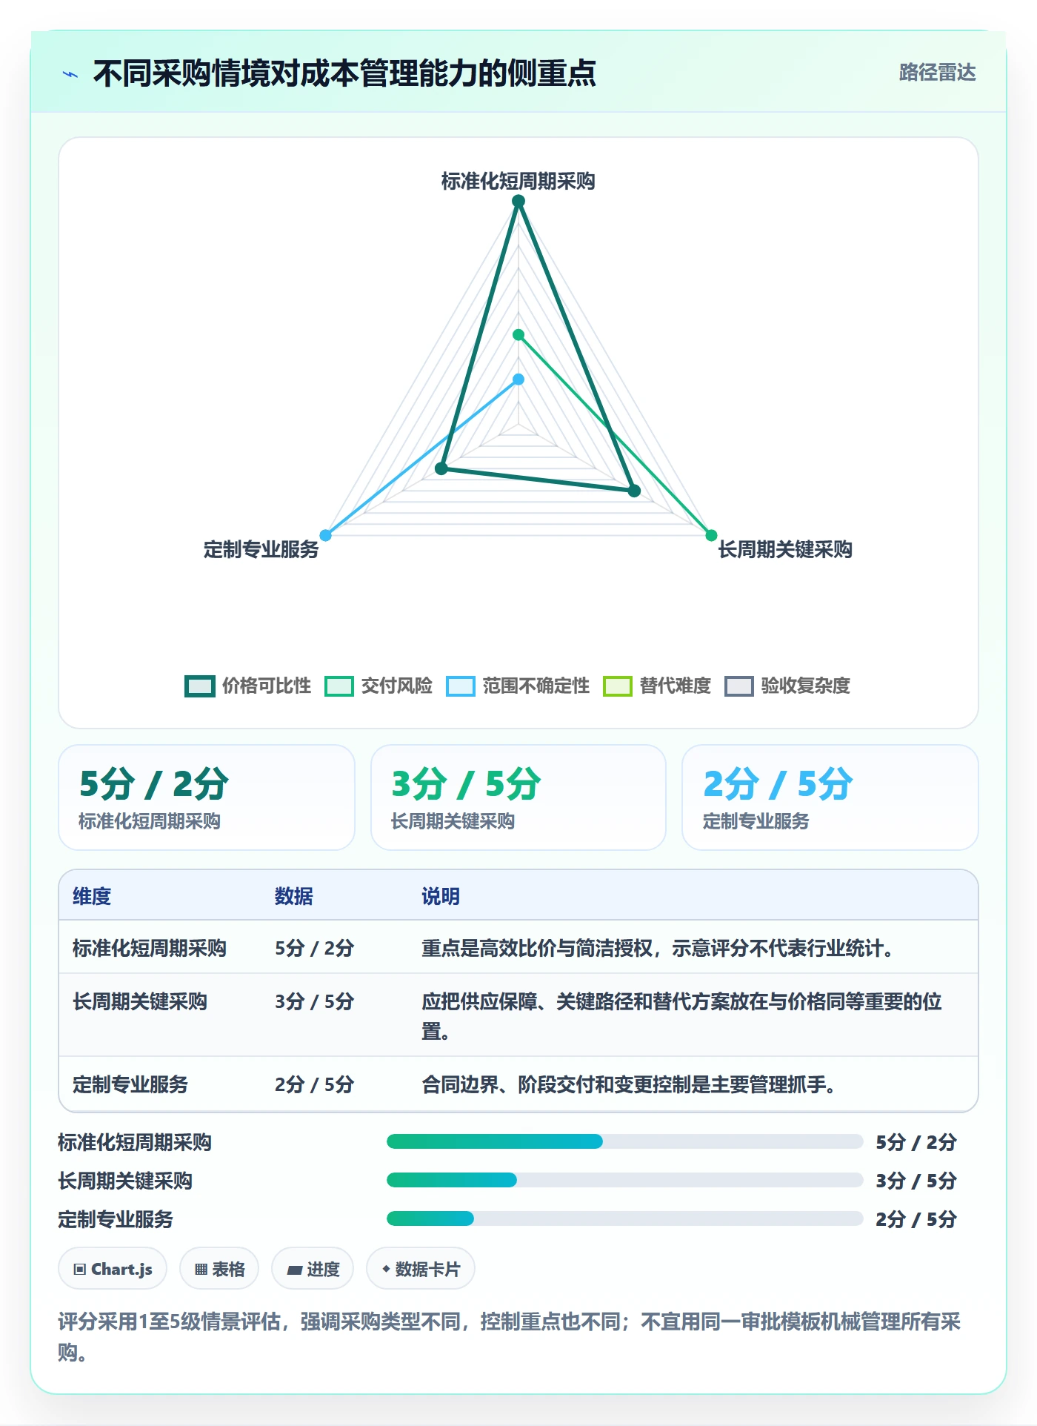Click the lightning bolt icon beside the title
The height and width of the screenshot is (1426, 1037).
tap(70, 74)
